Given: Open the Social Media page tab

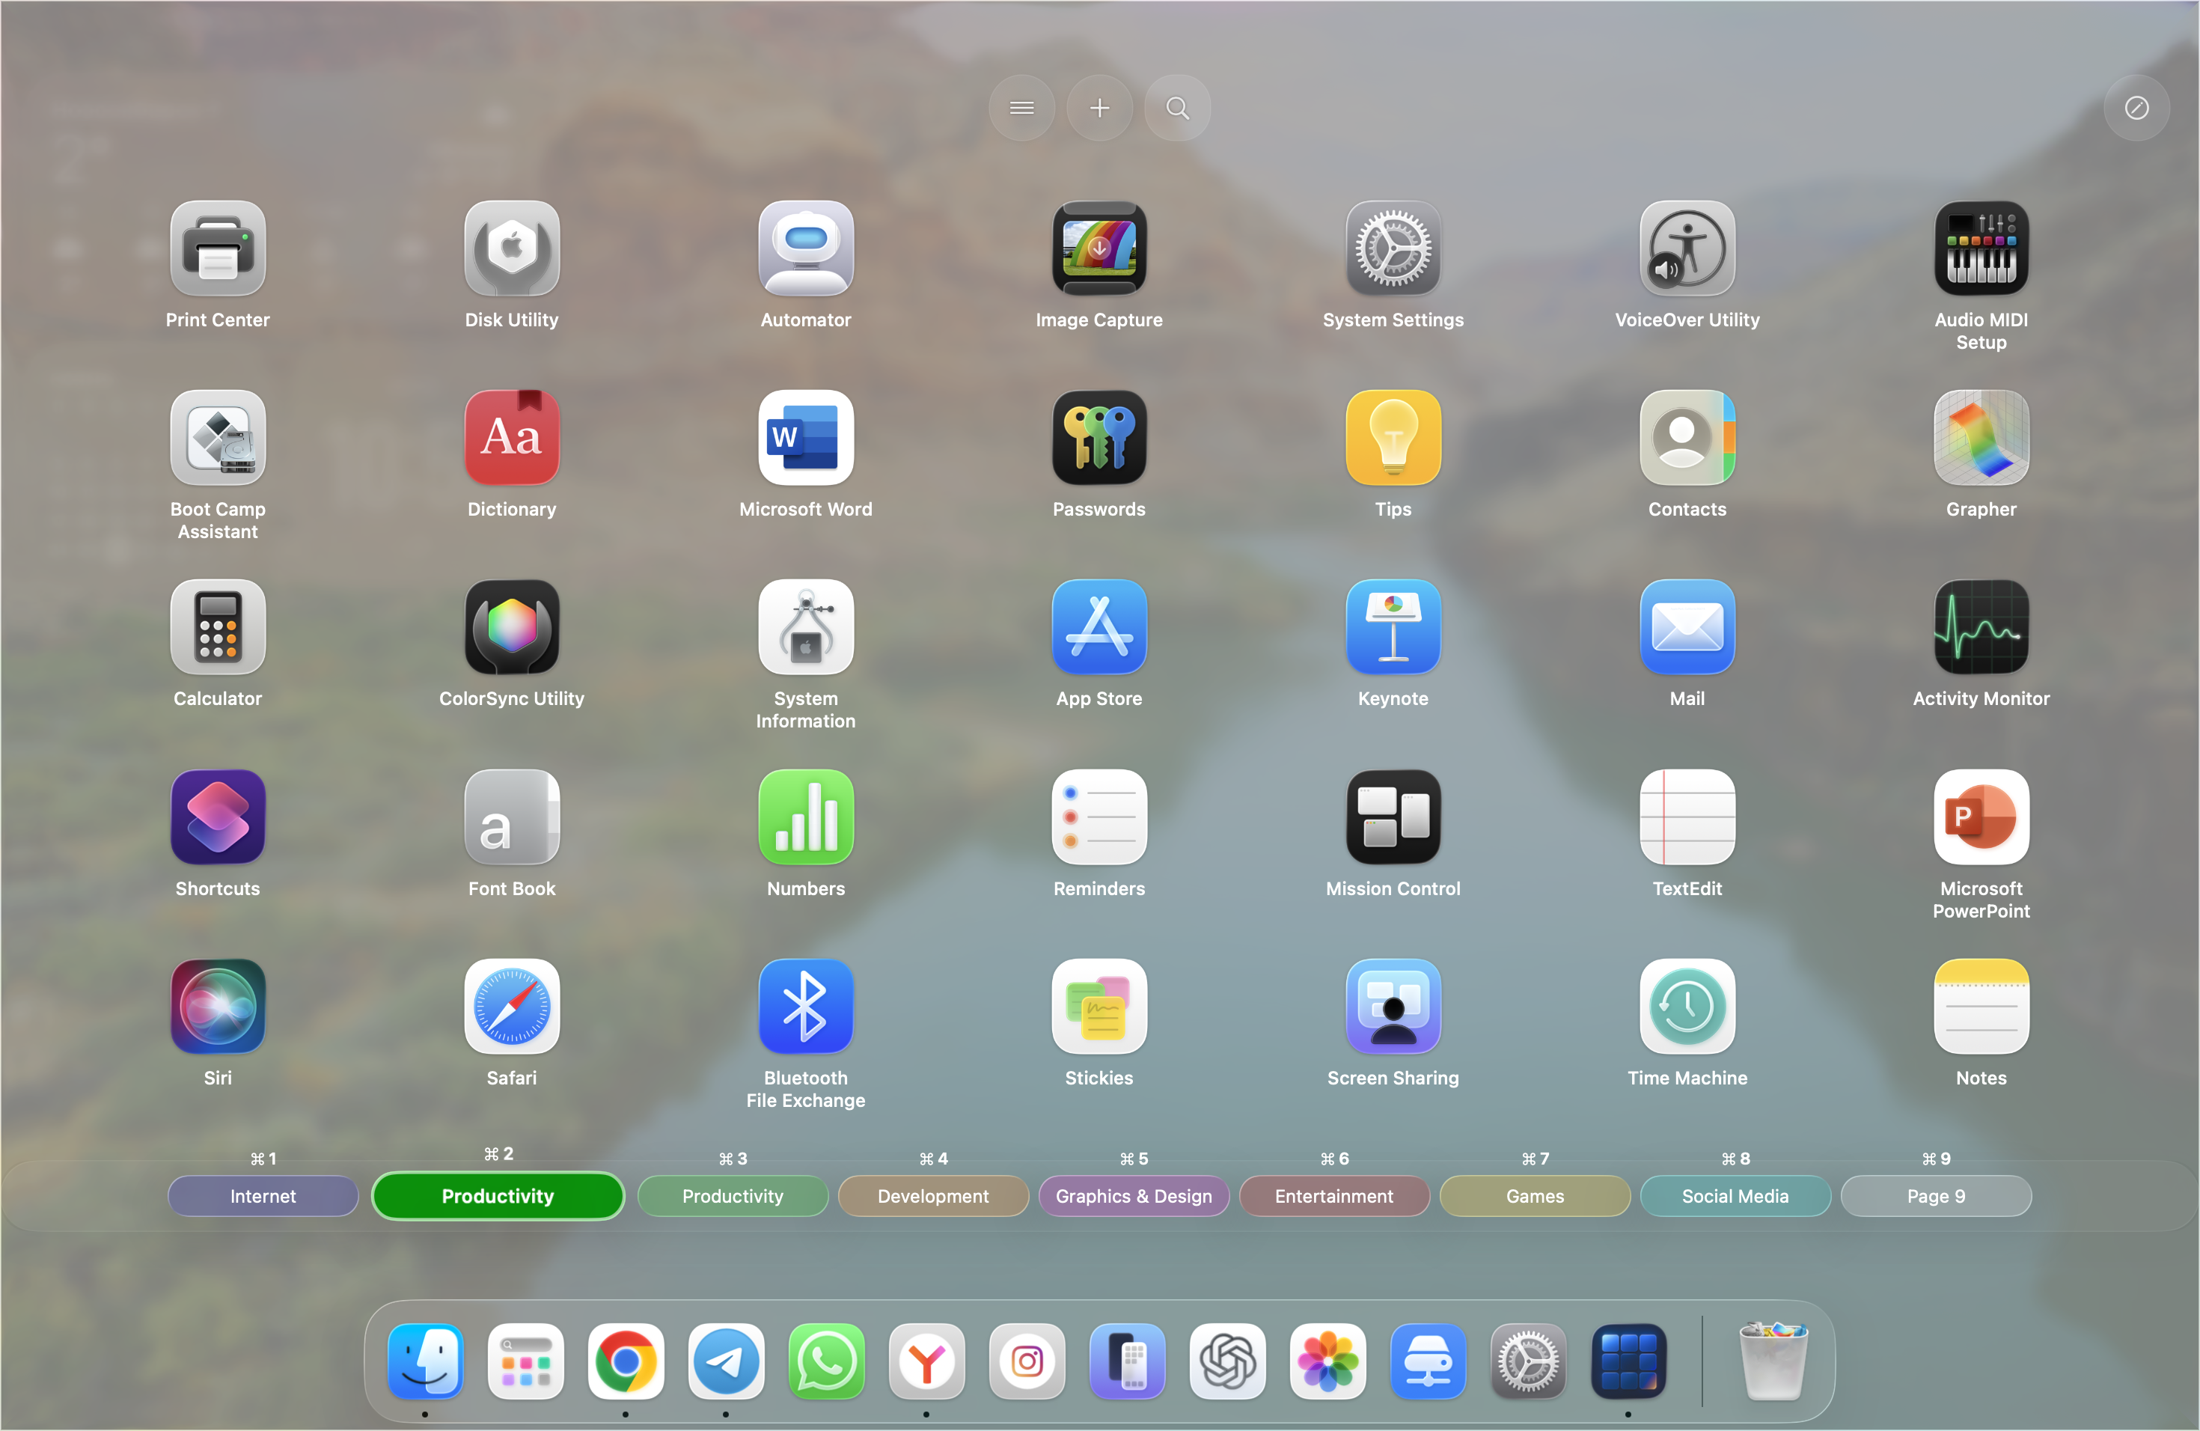Looking at the screenshot, I should (1734, 1195).
